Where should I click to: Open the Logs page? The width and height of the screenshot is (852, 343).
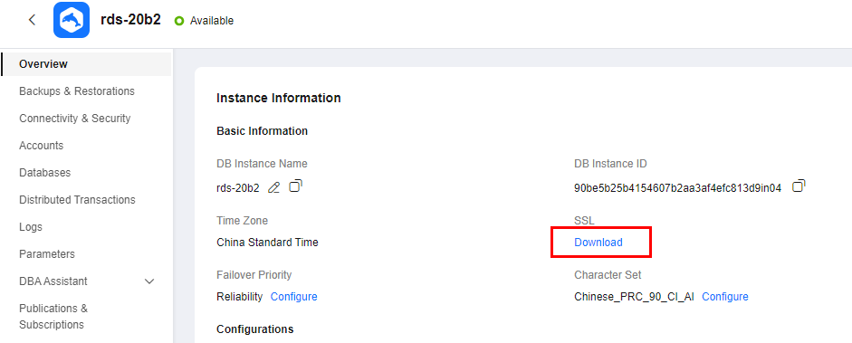[31, 227]
